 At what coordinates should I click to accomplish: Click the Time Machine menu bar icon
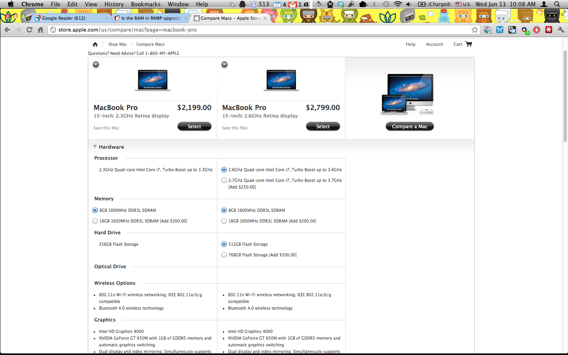tap(386, 4)
